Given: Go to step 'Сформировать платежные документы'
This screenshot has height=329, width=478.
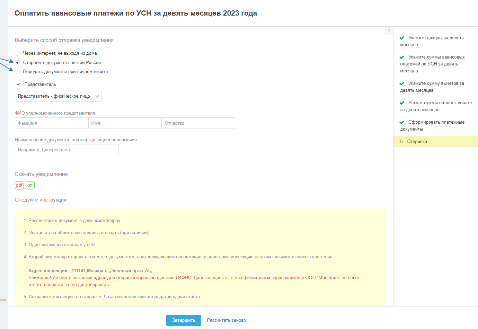Looking at the screenshot, I should (435, 126).
